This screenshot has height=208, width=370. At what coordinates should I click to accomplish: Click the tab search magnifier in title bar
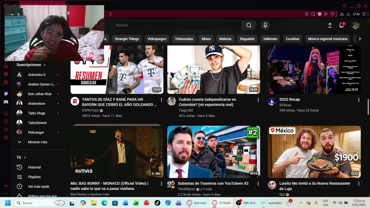(345, 6)
